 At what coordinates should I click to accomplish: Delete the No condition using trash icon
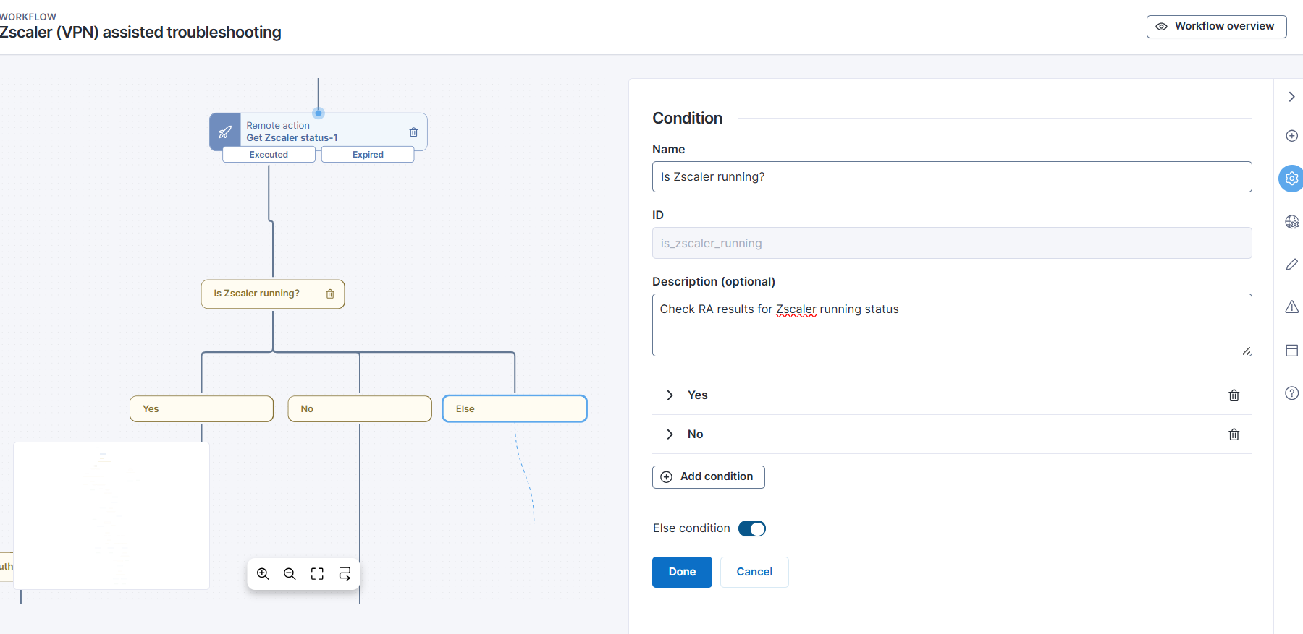[1234, 434]
